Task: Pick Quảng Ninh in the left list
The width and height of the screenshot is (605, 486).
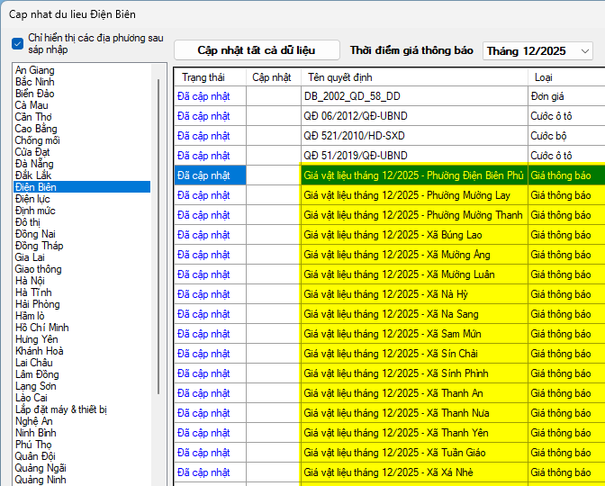Action: pyautogui.click(x=41, y=480)
